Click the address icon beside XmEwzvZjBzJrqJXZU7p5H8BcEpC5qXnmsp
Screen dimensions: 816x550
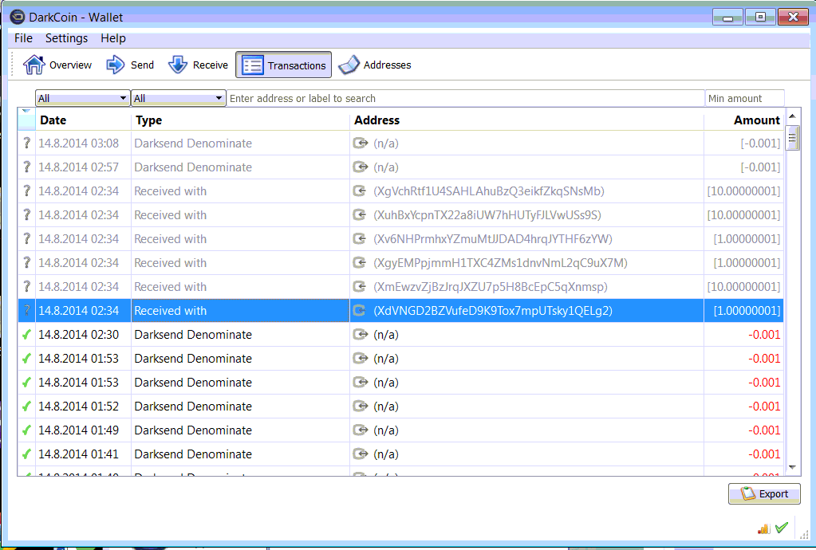[x=360, y=286]
